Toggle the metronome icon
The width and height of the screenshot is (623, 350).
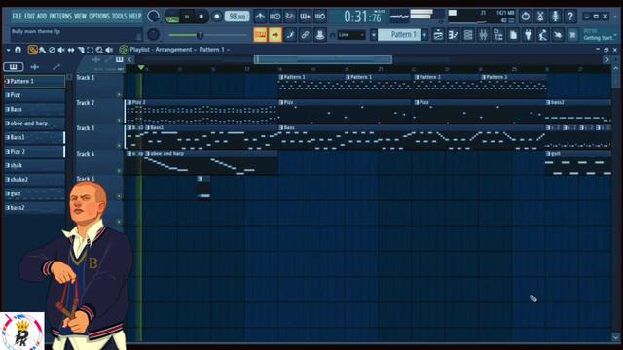coord(260,17)
